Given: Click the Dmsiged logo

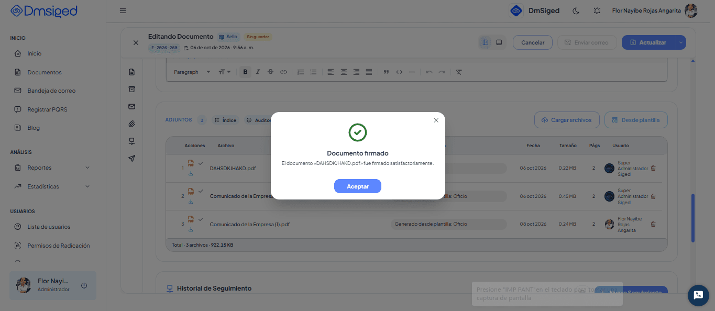Looking at the screenshot, I should point(44,11).
